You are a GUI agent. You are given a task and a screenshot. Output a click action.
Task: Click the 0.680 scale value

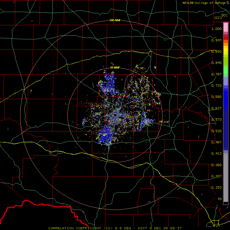216,97
